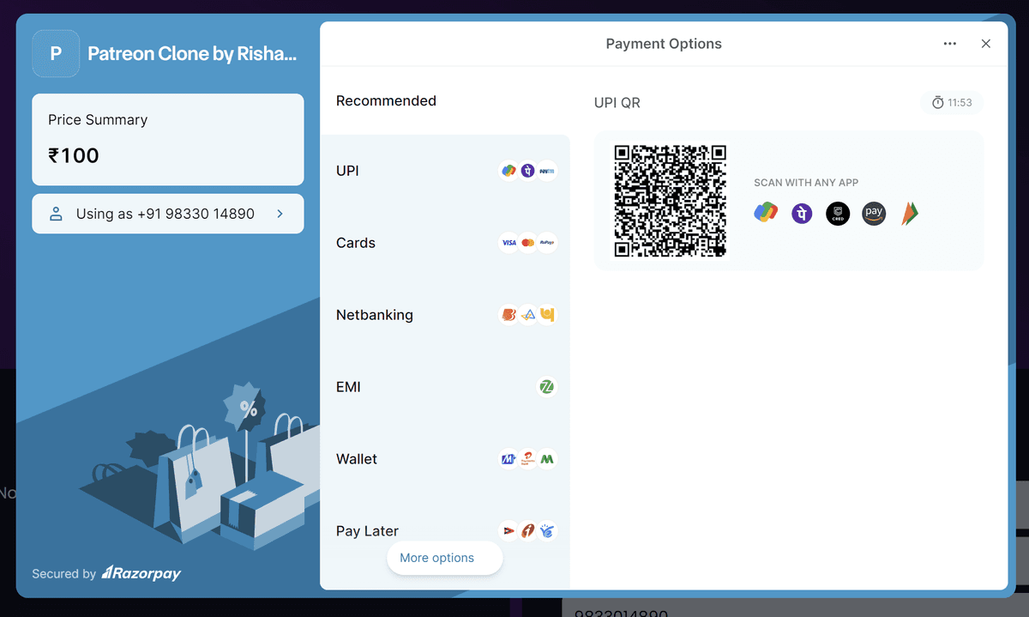Image resolution: width=1029 pixels, height=617 pixels.
Task: Click the More options button
Action: pyautogui.click(x=445, y=558)
